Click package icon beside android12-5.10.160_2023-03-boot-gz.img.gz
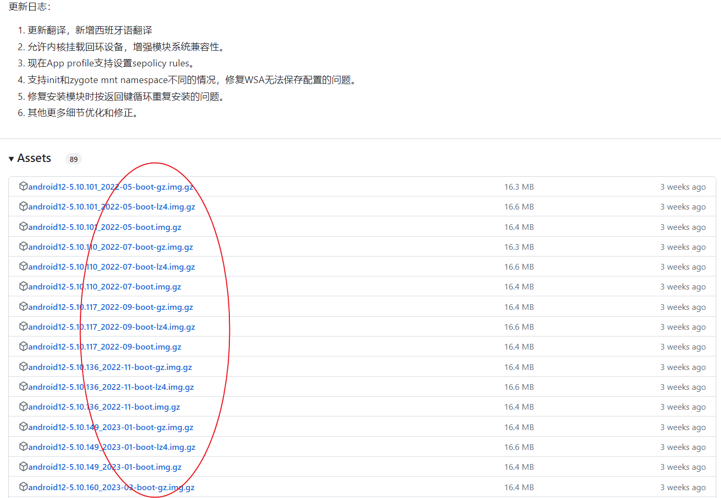Image resolution: width=721 pixels, height=498 pixels. (x=24, y=487)
